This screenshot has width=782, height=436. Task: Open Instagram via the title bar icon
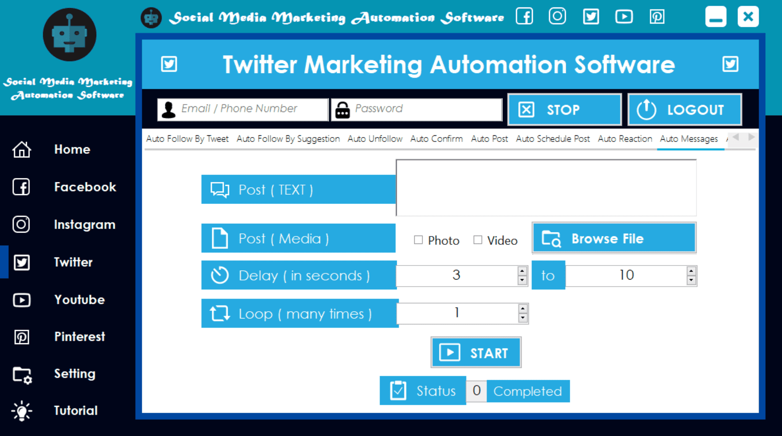[557, 17]
